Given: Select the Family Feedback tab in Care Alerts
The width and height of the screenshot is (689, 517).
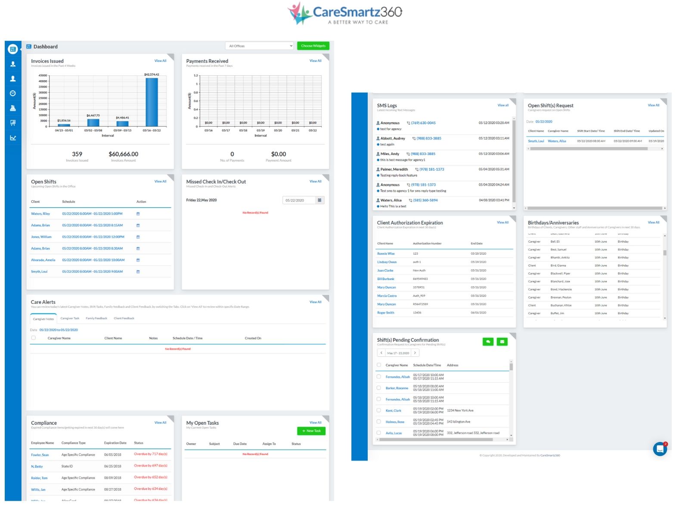Looking at the screenshot, I should pyautogui.click(x=96, y=318).
